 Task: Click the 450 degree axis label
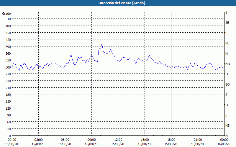8,33
